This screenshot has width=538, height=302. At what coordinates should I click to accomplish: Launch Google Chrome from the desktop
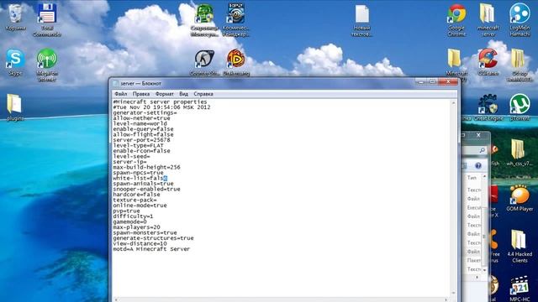click(x=456, y=20)
